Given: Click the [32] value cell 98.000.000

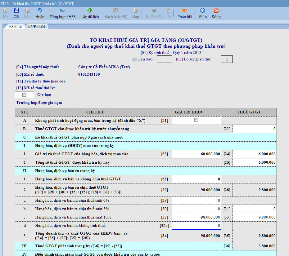Looking at the screenshot, I should 196,217.
